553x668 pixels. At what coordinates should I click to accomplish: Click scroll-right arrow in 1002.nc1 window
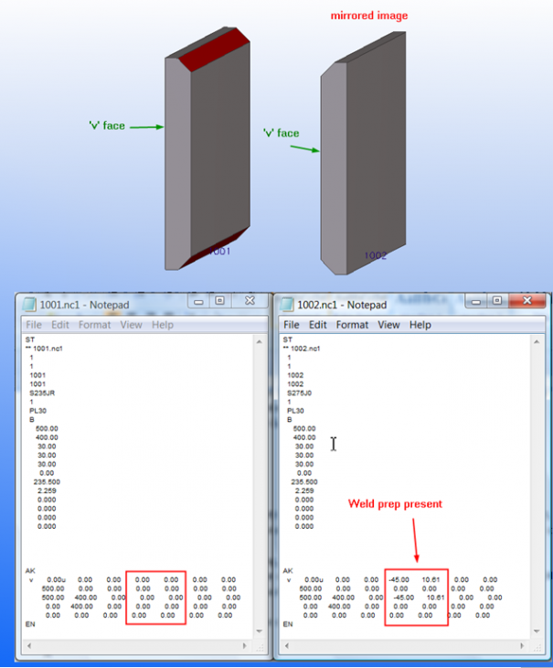point(522,646)
